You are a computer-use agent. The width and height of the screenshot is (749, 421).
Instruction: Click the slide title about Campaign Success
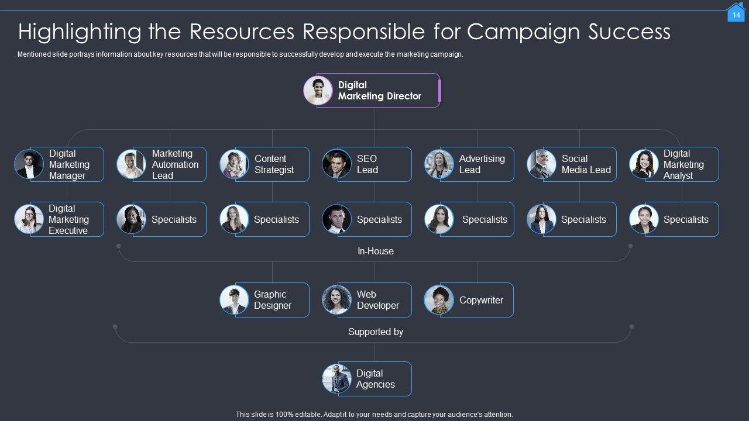344,31
